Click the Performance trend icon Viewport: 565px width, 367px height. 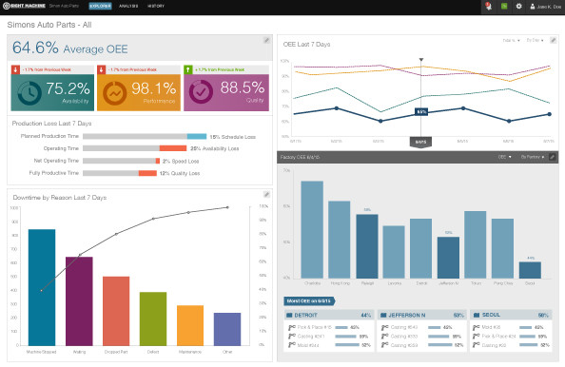pyautogui.click(x=114, y=93)
